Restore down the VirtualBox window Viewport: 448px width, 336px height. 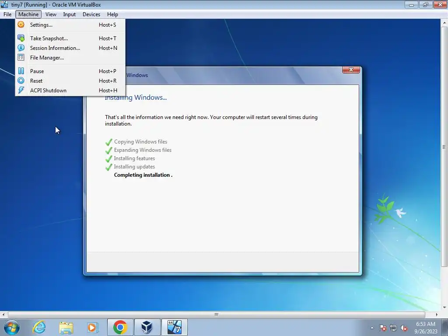pyautogui.click(x=426, y=4)
